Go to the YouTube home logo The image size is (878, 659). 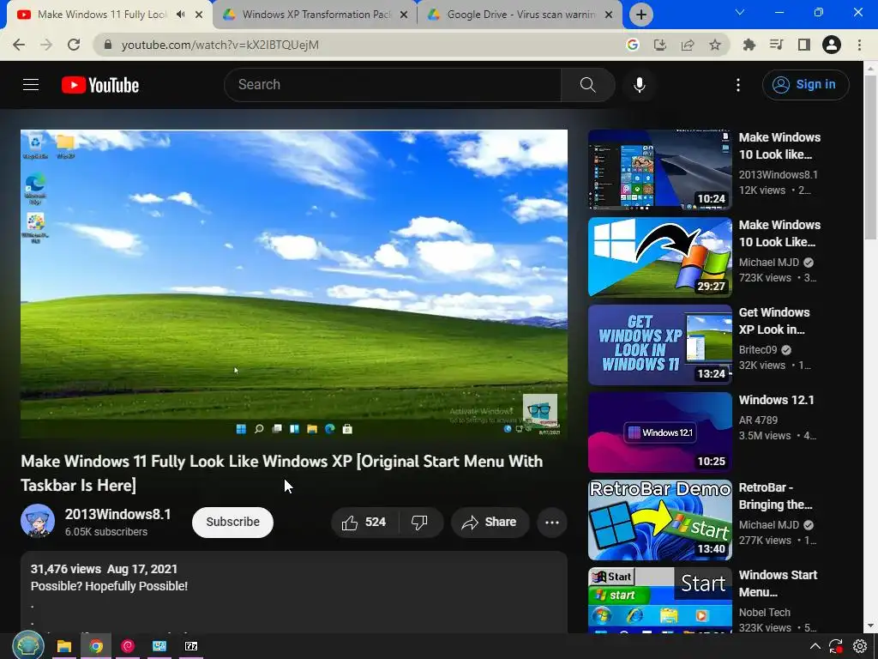click(100, 85)
